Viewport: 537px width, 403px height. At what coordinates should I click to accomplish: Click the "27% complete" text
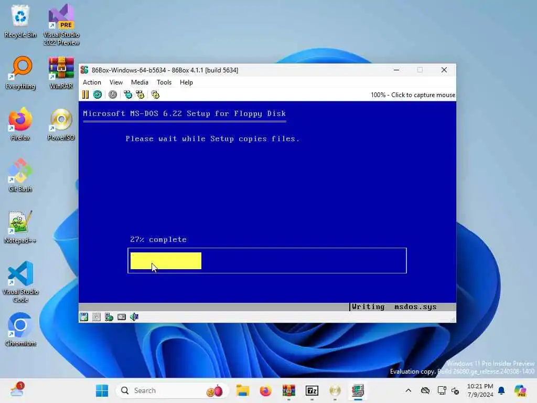pos(158,239)
